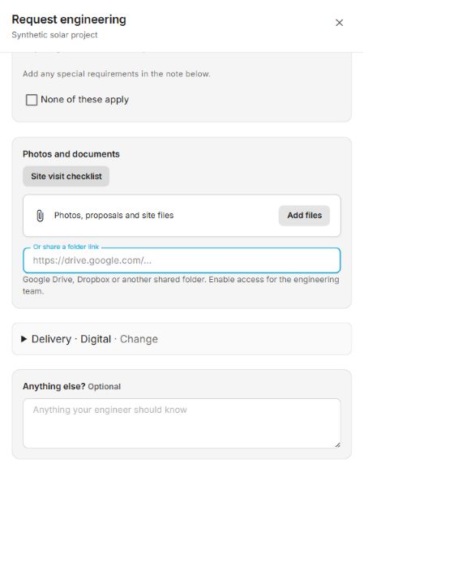The height and width of the screenshot is (584, 454).
Task: Select the 'None of these apply' label text
Action: pyautogui.click(x=85, y=100)
